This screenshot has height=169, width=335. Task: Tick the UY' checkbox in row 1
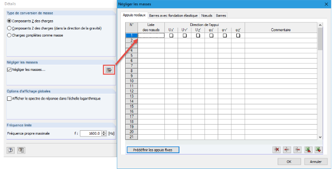coord(185,35)
